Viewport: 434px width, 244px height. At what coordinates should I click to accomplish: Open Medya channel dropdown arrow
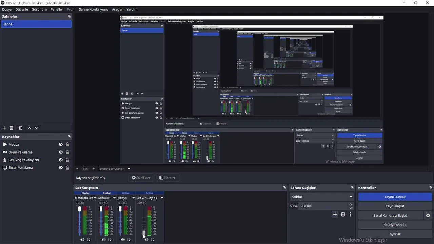tap(133, 198)
